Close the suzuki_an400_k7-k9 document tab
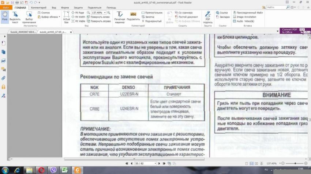This screenshot has height=174, width=311. click(x=71, y=32)
